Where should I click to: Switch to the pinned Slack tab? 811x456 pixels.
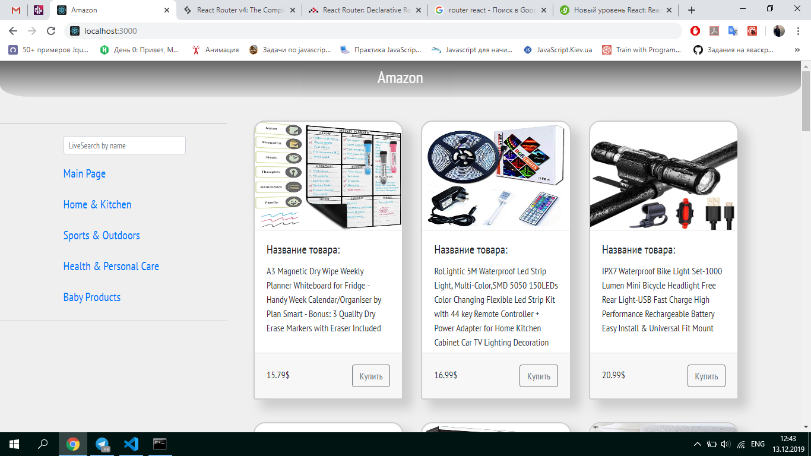(39, 10)
